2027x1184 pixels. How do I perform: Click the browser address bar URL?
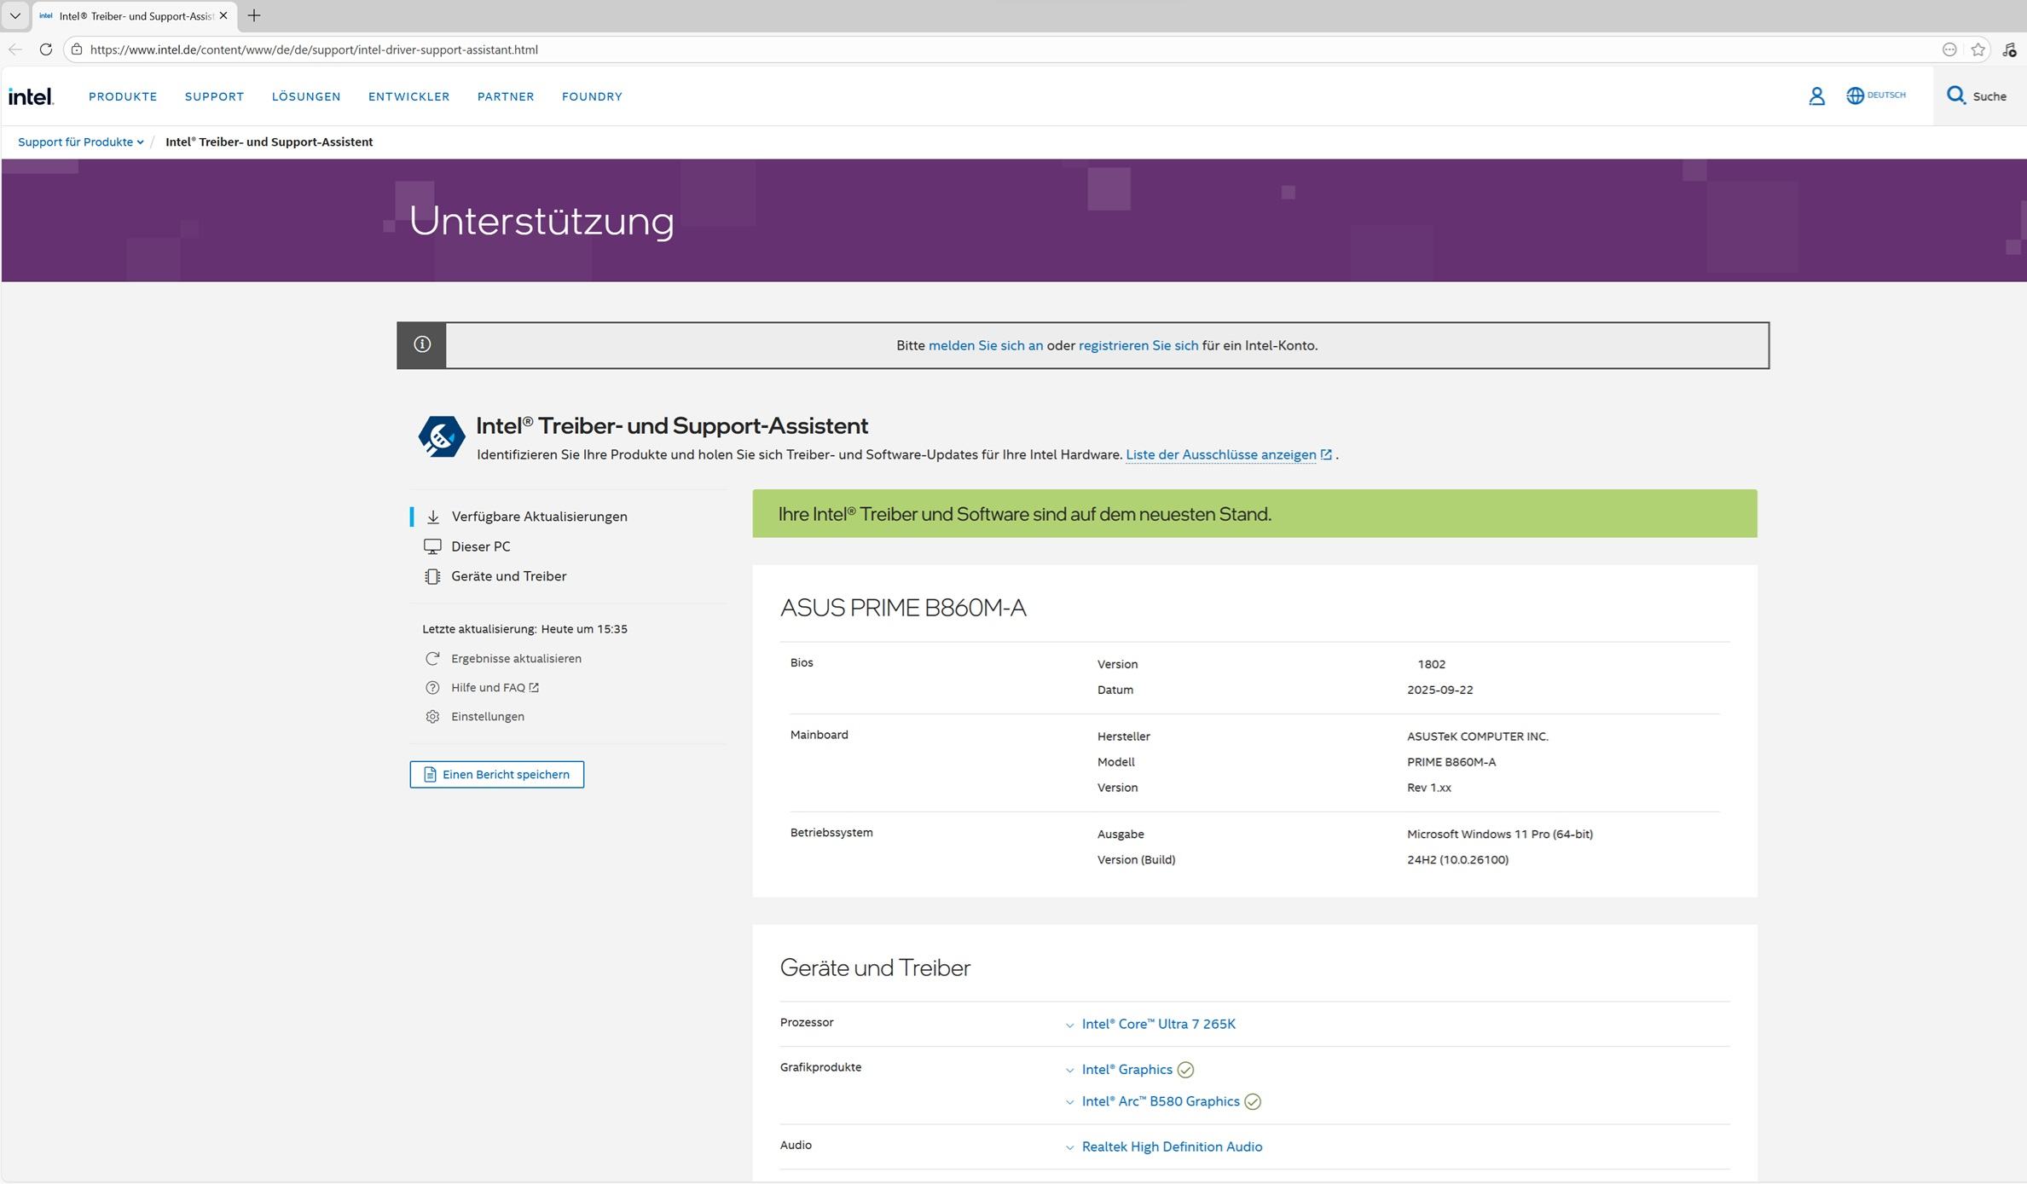point(314,49)
